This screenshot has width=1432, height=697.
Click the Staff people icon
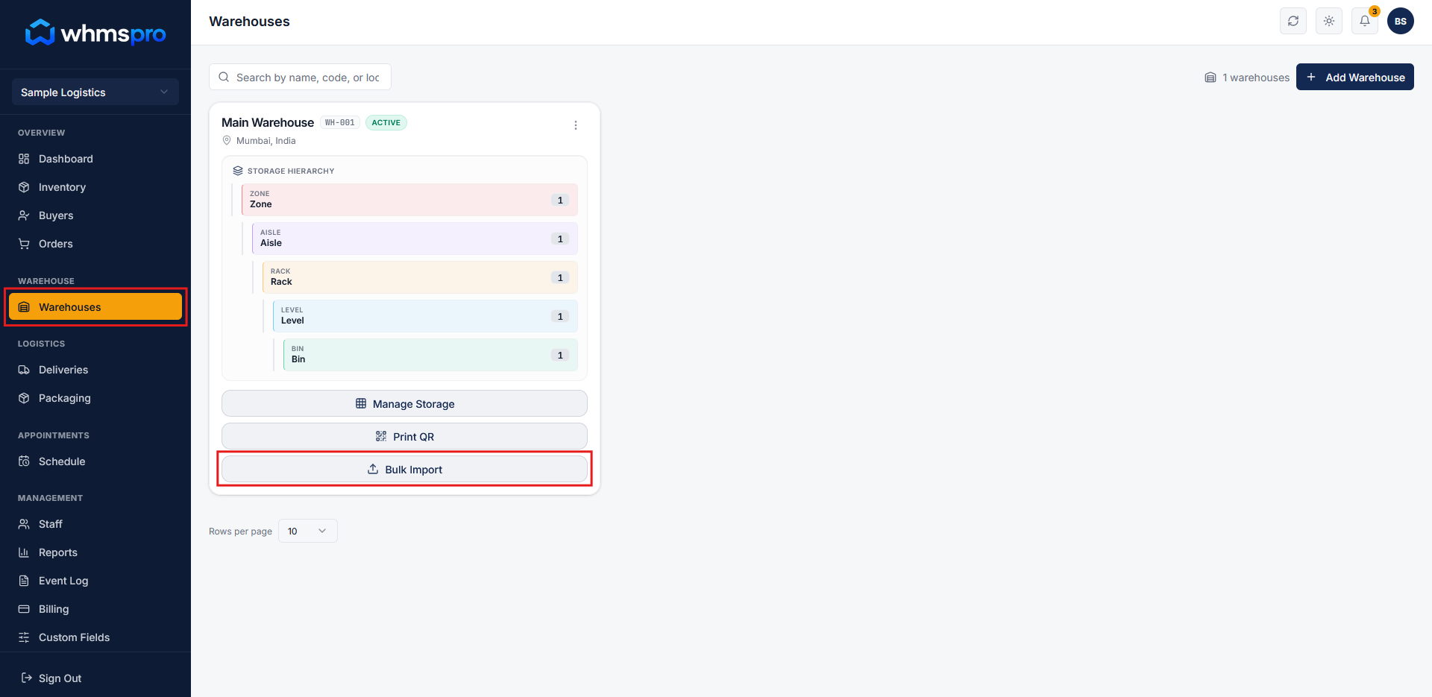click(24, 524)
